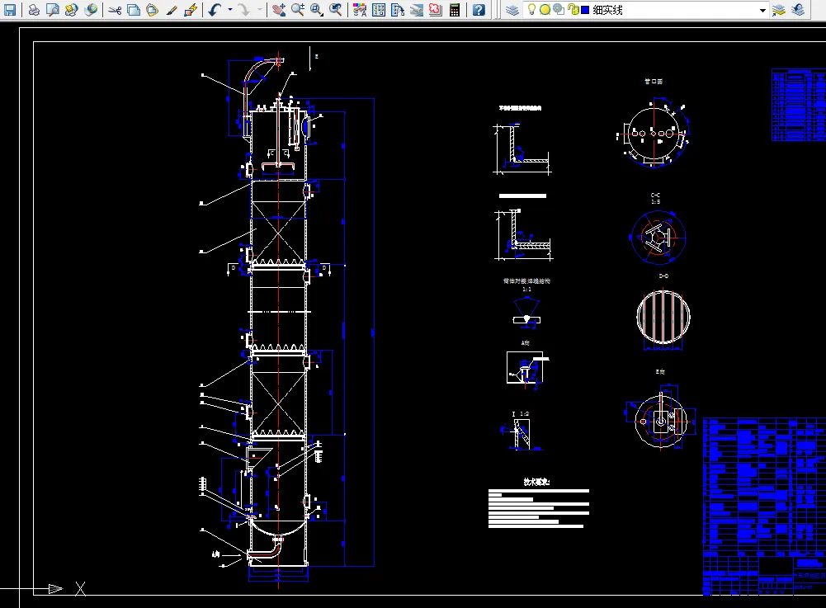
Task: Toggle viewport freeze icon in layer box
Action: 559,9
